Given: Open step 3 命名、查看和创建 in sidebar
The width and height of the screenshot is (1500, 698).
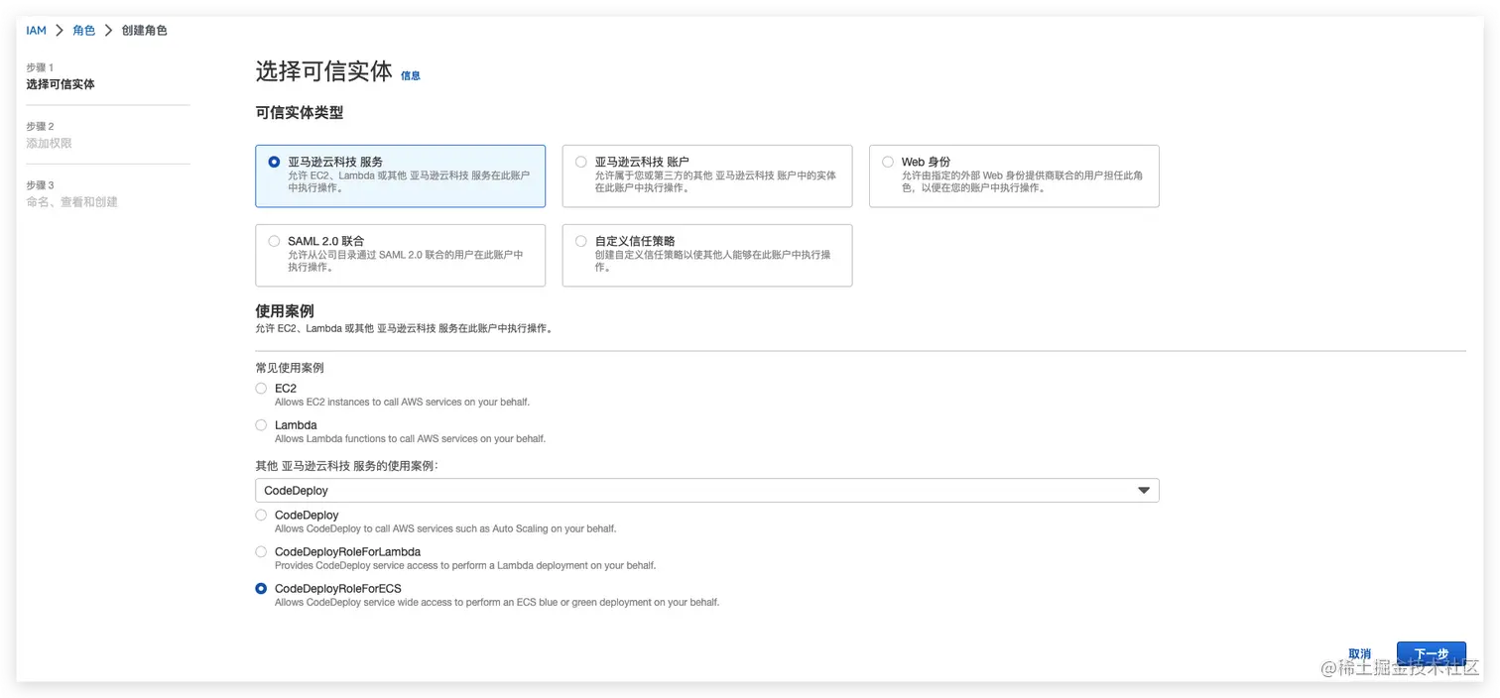Looking at the screenshot, I should (71, 201).
